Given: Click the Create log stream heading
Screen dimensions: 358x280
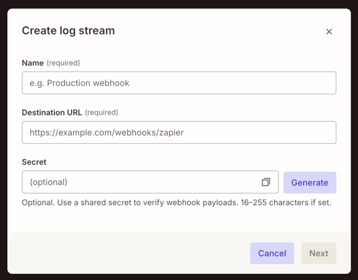Looking at the screenshot, I should click(x=68, y=31).
